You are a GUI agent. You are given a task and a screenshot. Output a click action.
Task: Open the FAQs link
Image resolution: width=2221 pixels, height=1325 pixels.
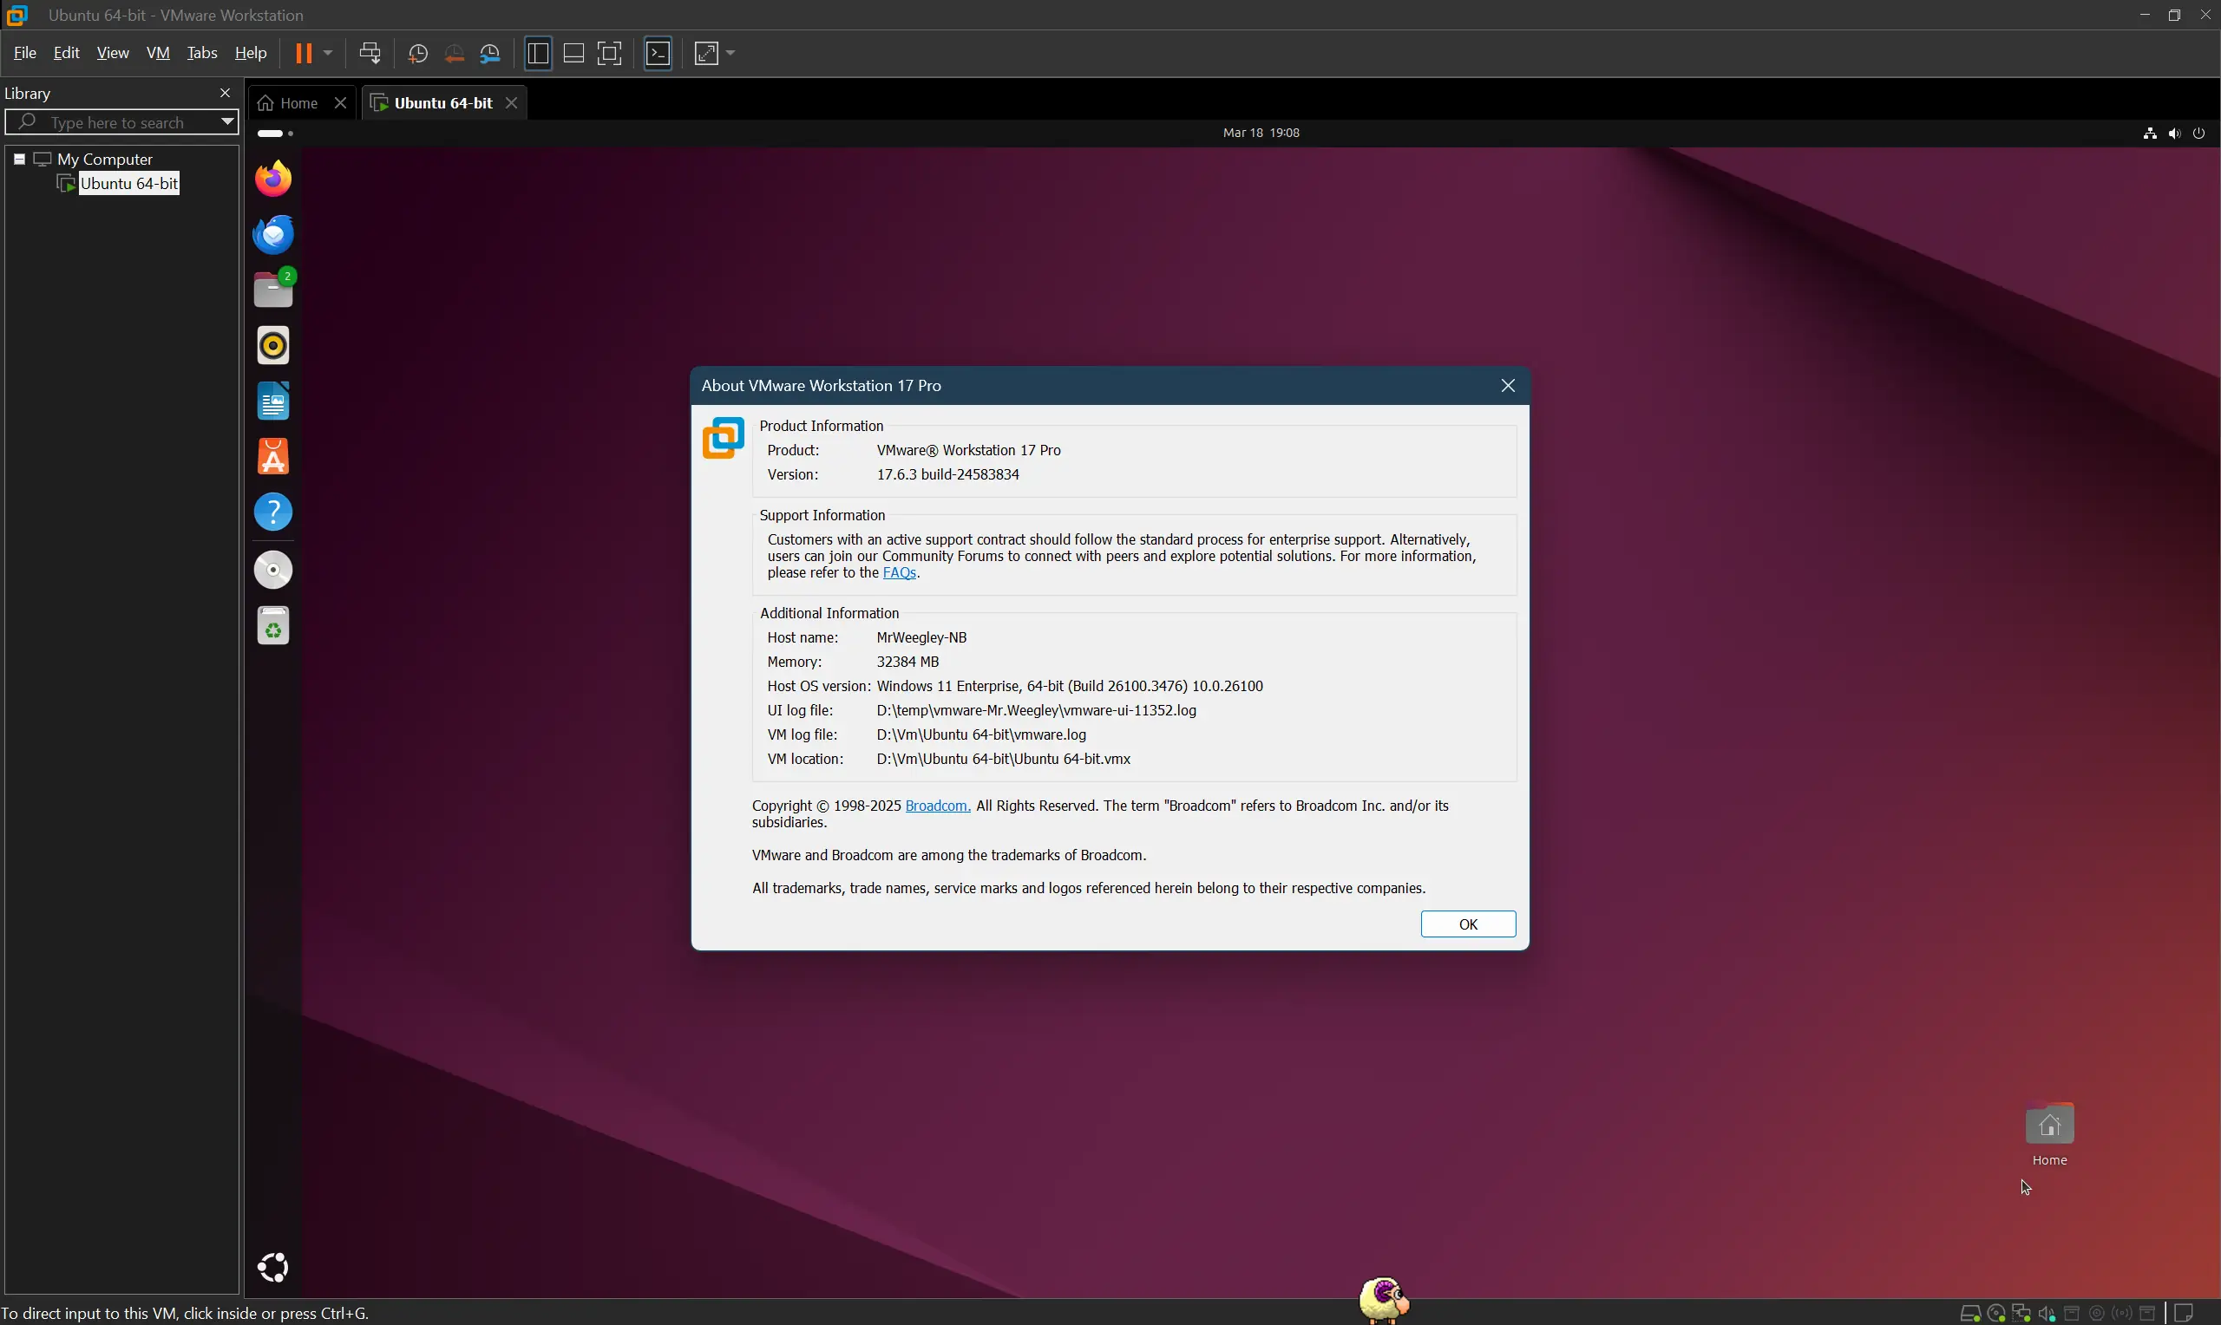point(899,573)
